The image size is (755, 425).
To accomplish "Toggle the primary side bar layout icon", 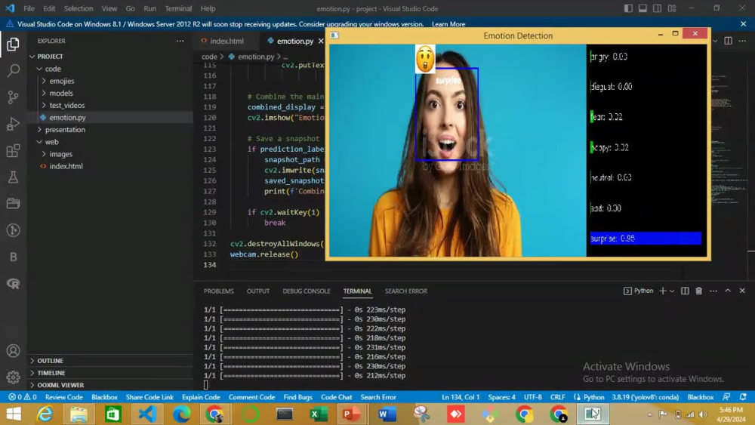I will click(628, 8).
